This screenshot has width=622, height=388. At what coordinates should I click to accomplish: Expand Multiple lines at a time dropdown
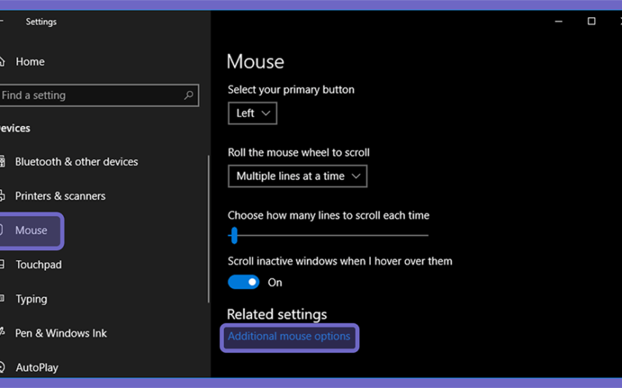298,176
